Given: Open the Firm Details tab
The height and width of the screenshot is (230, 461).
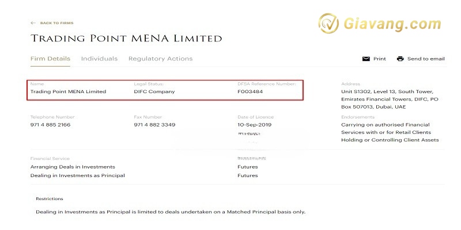Looking at the screenshot, I should point(50,59).
